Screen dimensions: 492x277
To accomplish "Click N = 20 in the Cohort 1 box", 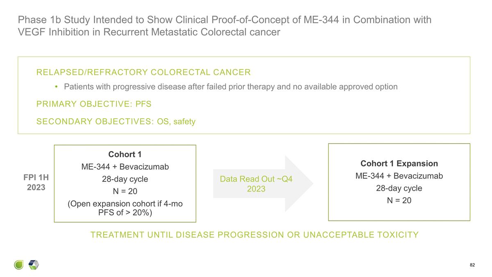I will pos(125,192).
